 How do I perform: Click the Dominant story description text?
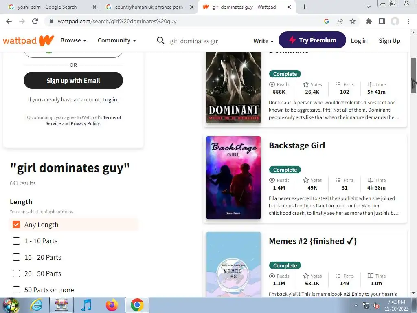click(x=334, y=110)
